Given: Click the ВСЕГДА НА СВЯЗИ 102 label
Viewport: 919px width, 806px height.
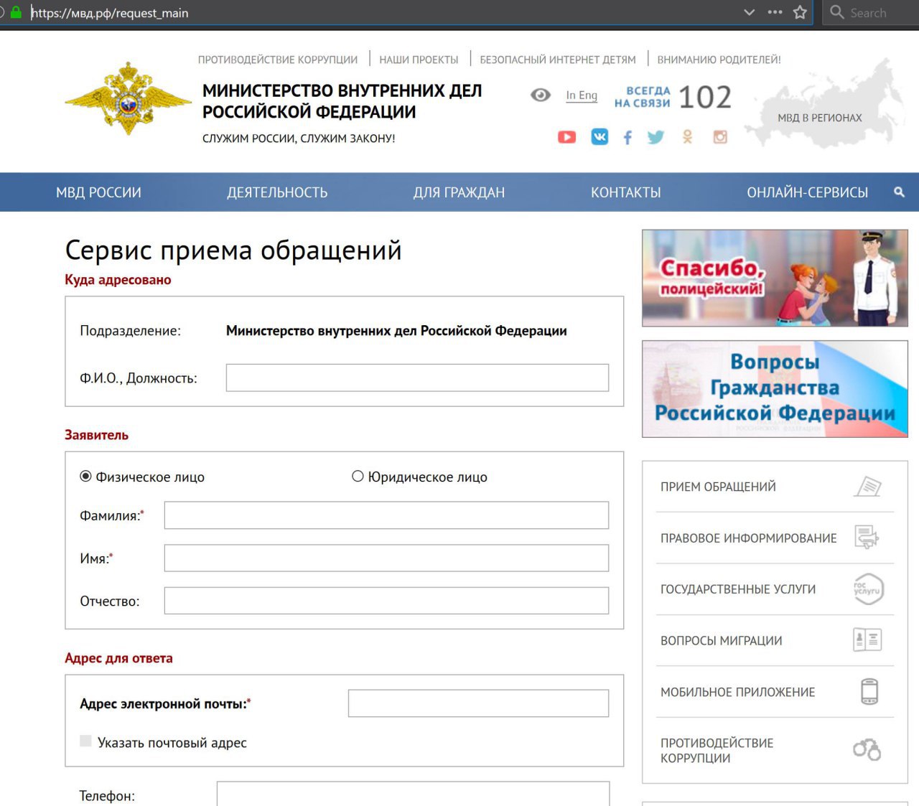Looking at the screenshot, I should coord(673,97).
